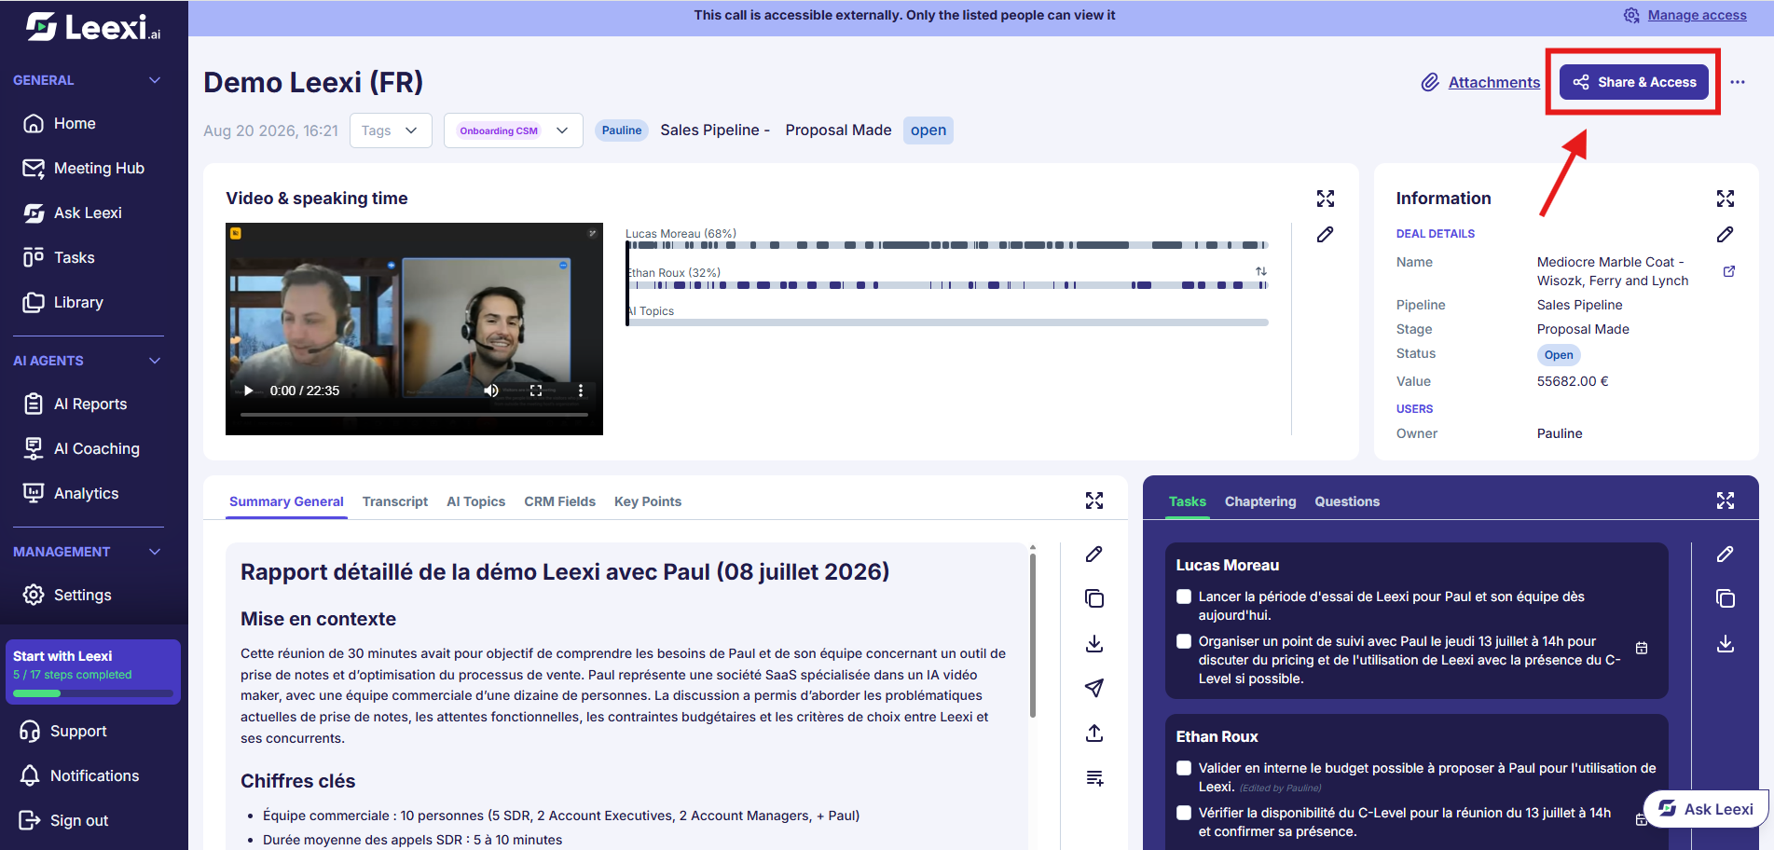Collapse the MANAGEMENT sidebar section
The width and height of the screenshot is (1774, 850).
pos(155,552)
